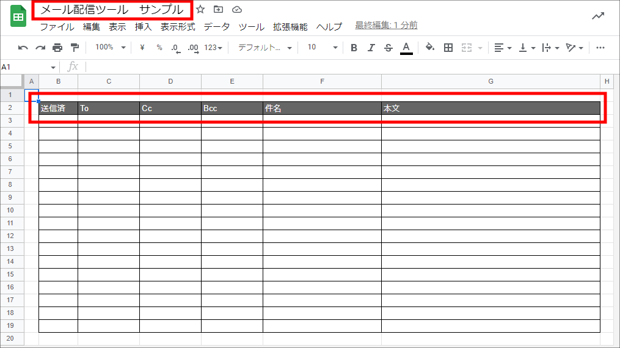
Task: Select the 本文 header cell
Action: pos(491,108)
